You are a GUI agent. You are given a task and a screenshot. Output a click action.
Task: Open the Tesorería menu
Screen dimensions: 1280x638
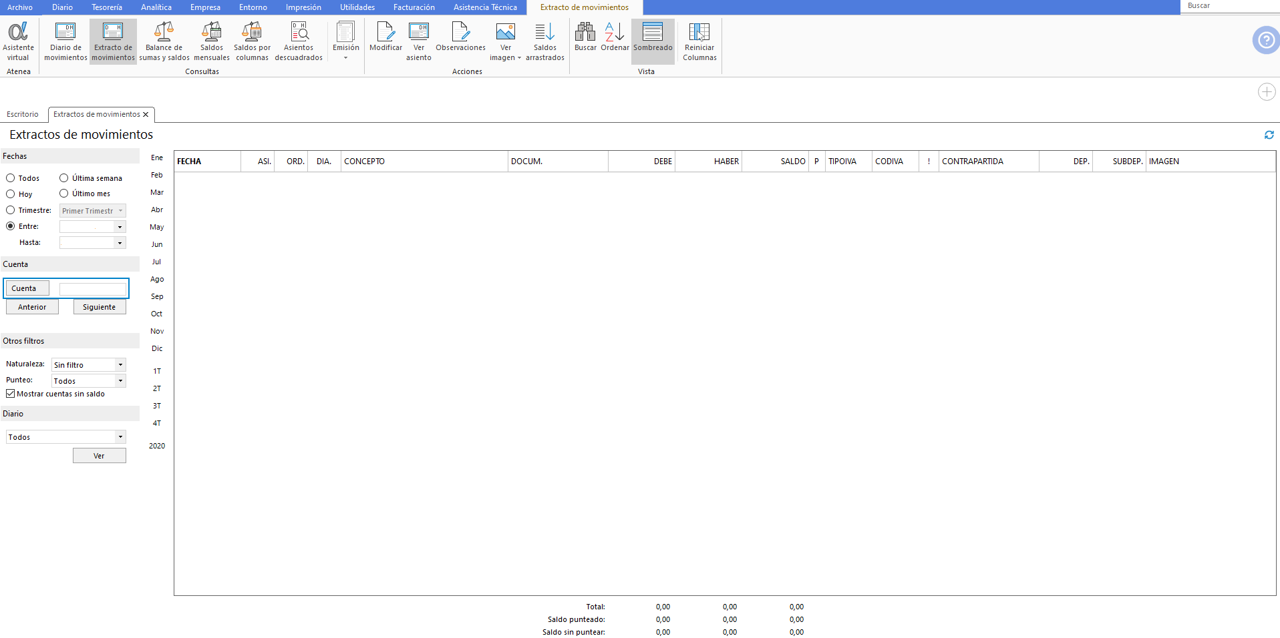[x=107, y=7]
